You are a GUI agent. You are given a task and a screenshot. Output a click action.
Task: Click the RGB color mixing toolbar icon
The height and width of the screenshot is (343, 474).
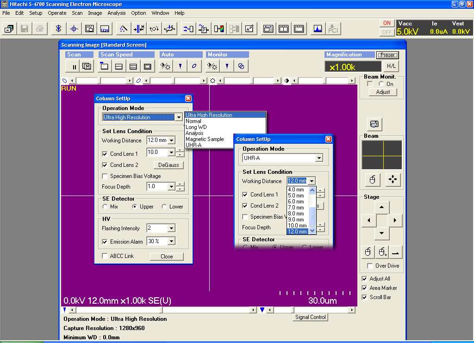219,29
